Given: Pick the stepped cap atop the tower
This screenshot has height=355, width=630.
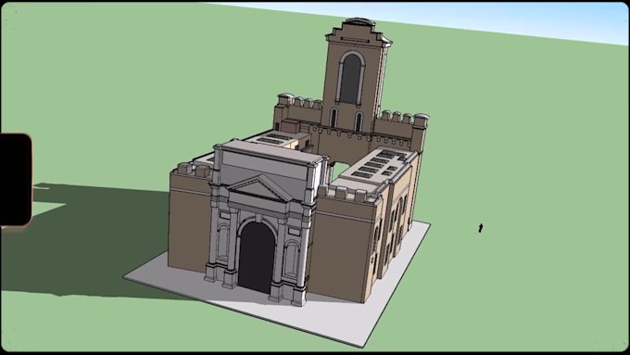Looking at the screenshot, I should tap(359, 32).
